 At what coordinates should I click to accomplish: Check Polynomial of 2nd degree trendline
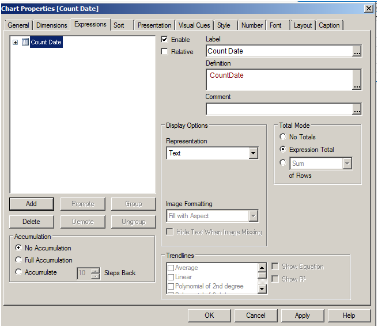coord(171,286)
